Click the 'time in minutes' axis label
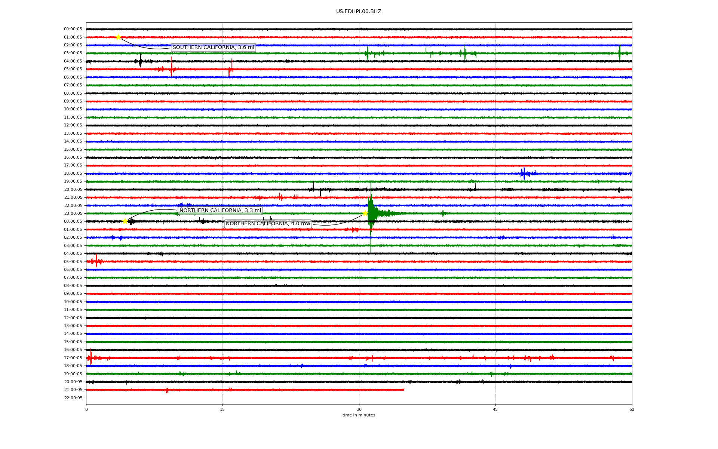718x449 pixels. point(358,415)
